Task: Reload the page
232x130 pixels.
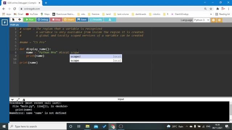Action: pyautogui.click(x=14, y=9)
